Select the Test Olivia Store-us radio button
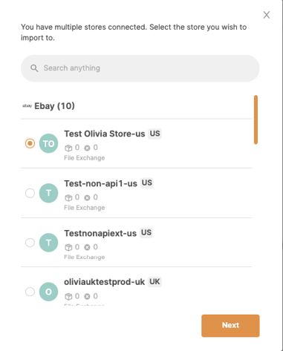The image size is (283, 351). tap(30, 143)
